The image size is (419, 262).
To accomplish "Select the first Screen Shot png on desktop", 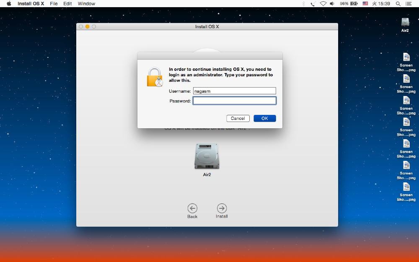I will pos(406,62).
